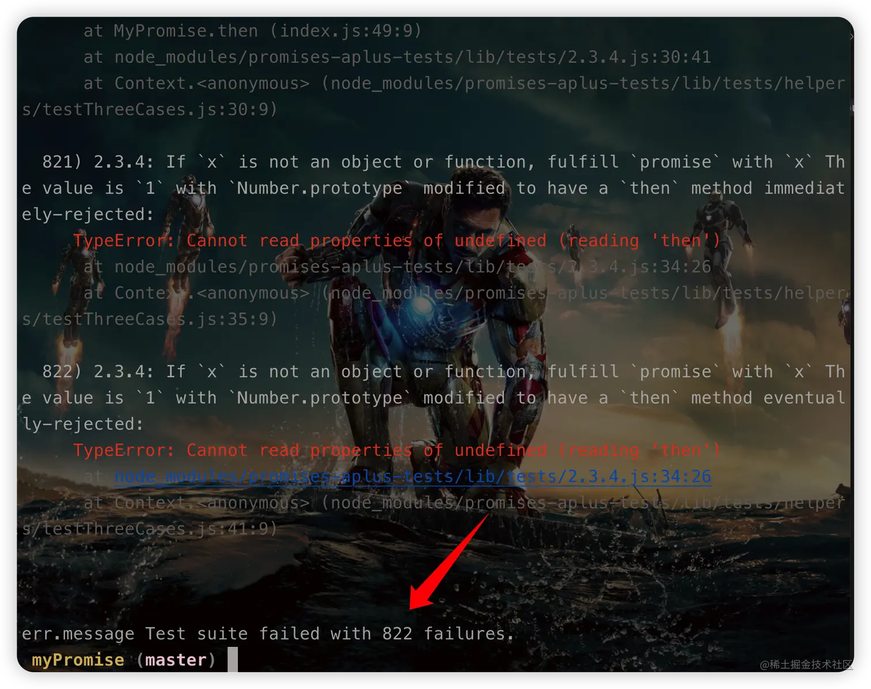Click 's/testThreeCases.js:41:9)' text

coord(150,528)
